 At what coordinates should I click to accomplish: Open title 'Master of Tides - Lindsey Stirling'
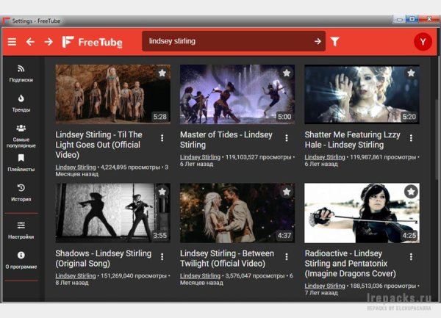pyautogui.click(x=226, y=140)
